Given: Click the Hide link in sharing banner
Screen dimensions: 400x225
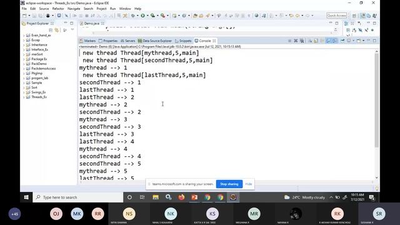Looking at the screenshot, I should click(249, 184).
